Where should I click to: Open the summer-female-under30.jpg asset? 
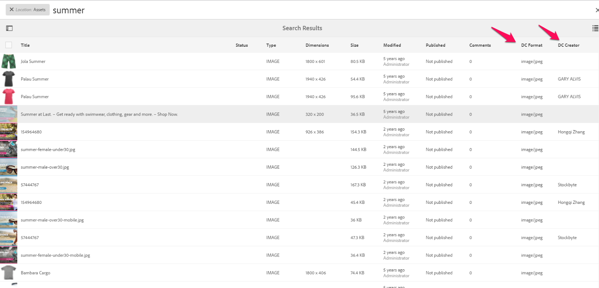[48, 150]
